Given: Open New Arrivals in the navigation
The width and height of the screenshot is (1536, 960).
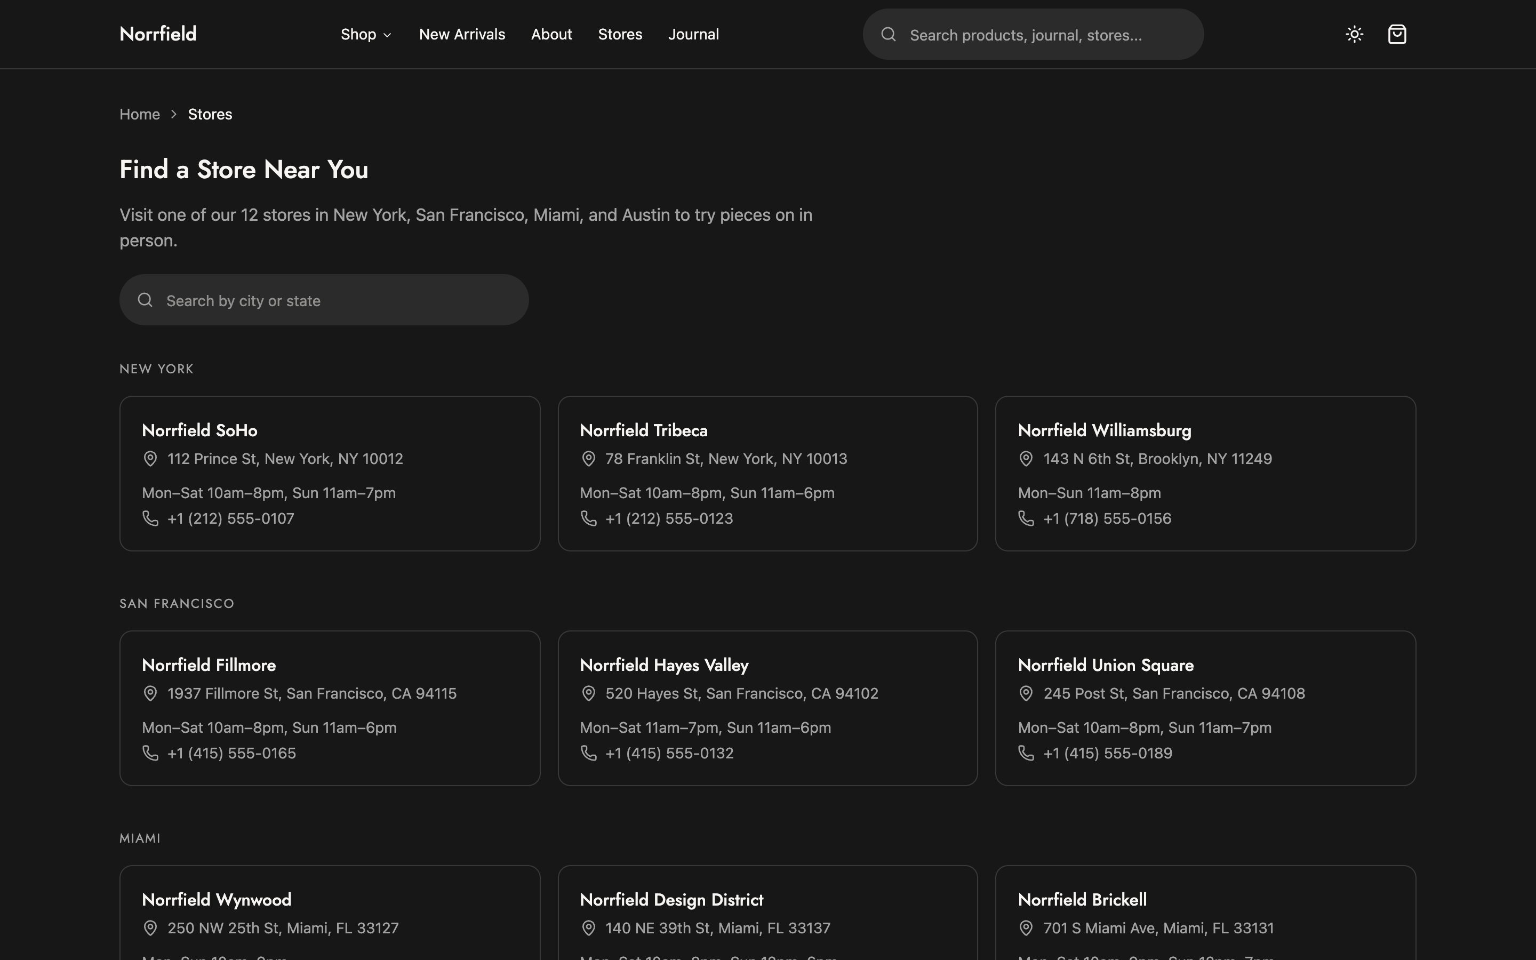Looking at the screenshot, I should (462, 34).
